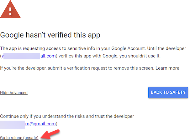Click the white exclamation mark in the triangle

coord(10,11)
